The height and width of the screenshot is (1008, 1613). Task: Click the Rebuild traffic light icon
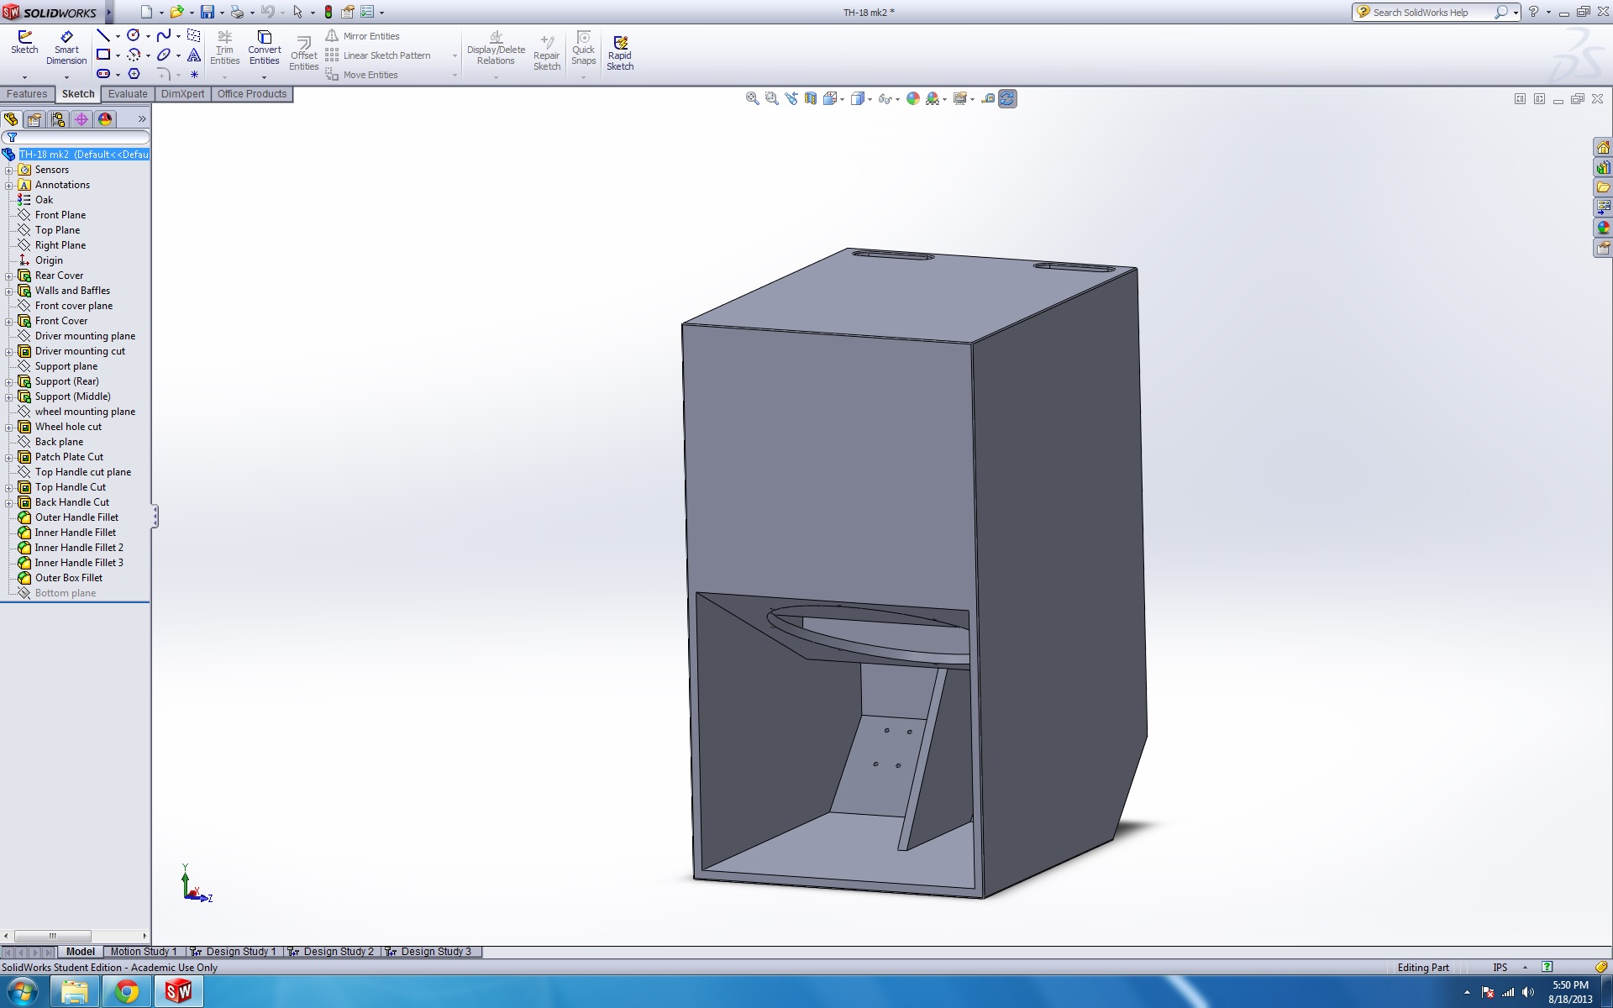pos(328,12)
